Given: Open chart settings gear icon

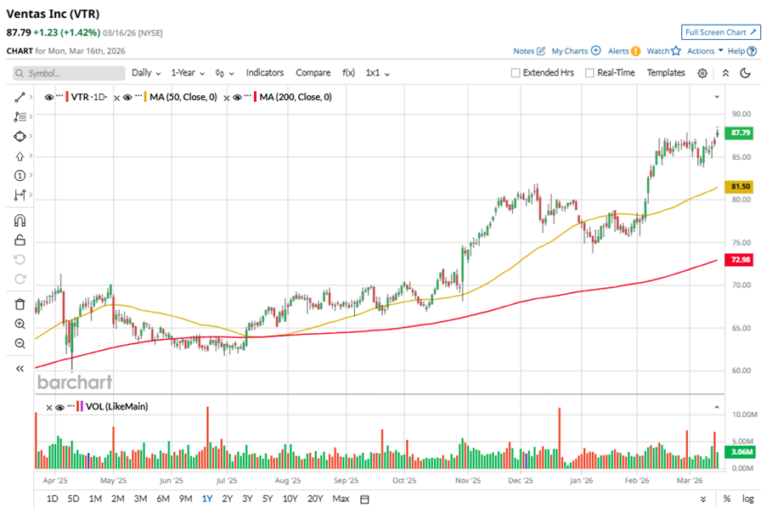Looking at the screenshot, I should 702,73.
